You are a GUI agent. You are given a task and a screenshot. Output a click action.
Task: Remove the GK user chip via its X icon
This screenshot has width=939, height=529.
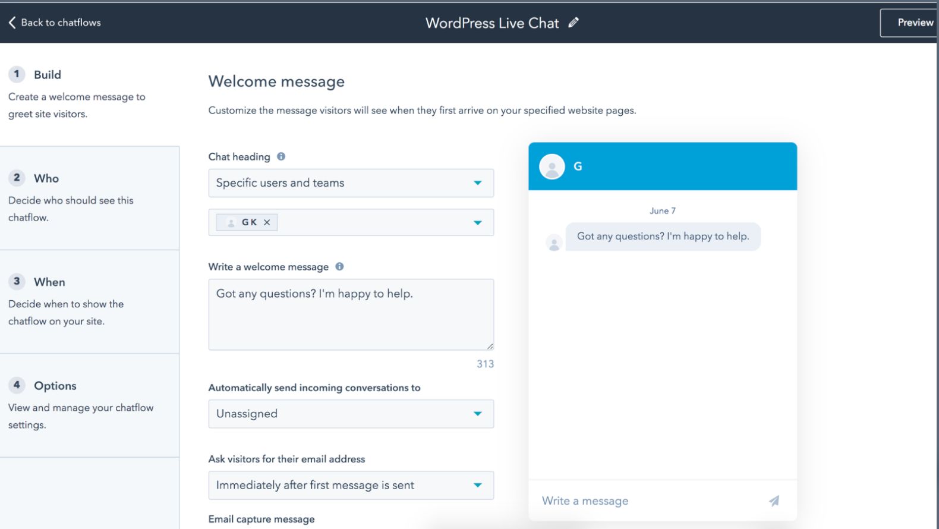[267, 222]
